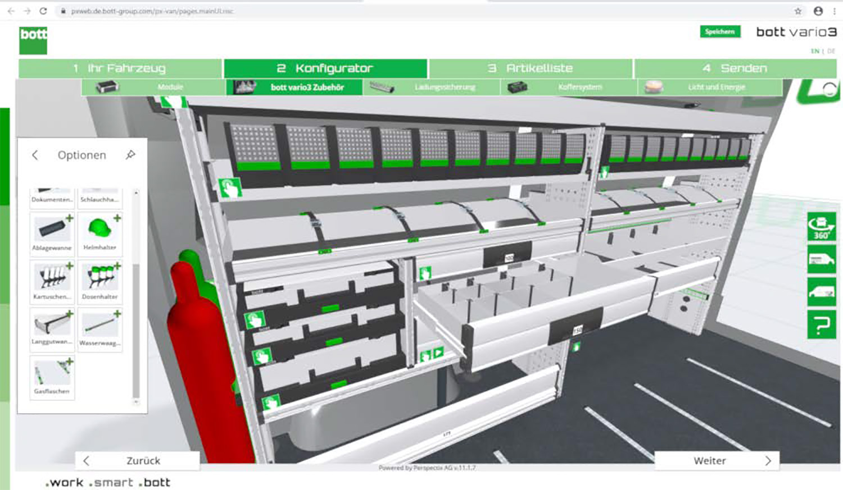The width and height of the screenshot is (843, 490).
Task: Click the Weiter button
Action: 717,461
